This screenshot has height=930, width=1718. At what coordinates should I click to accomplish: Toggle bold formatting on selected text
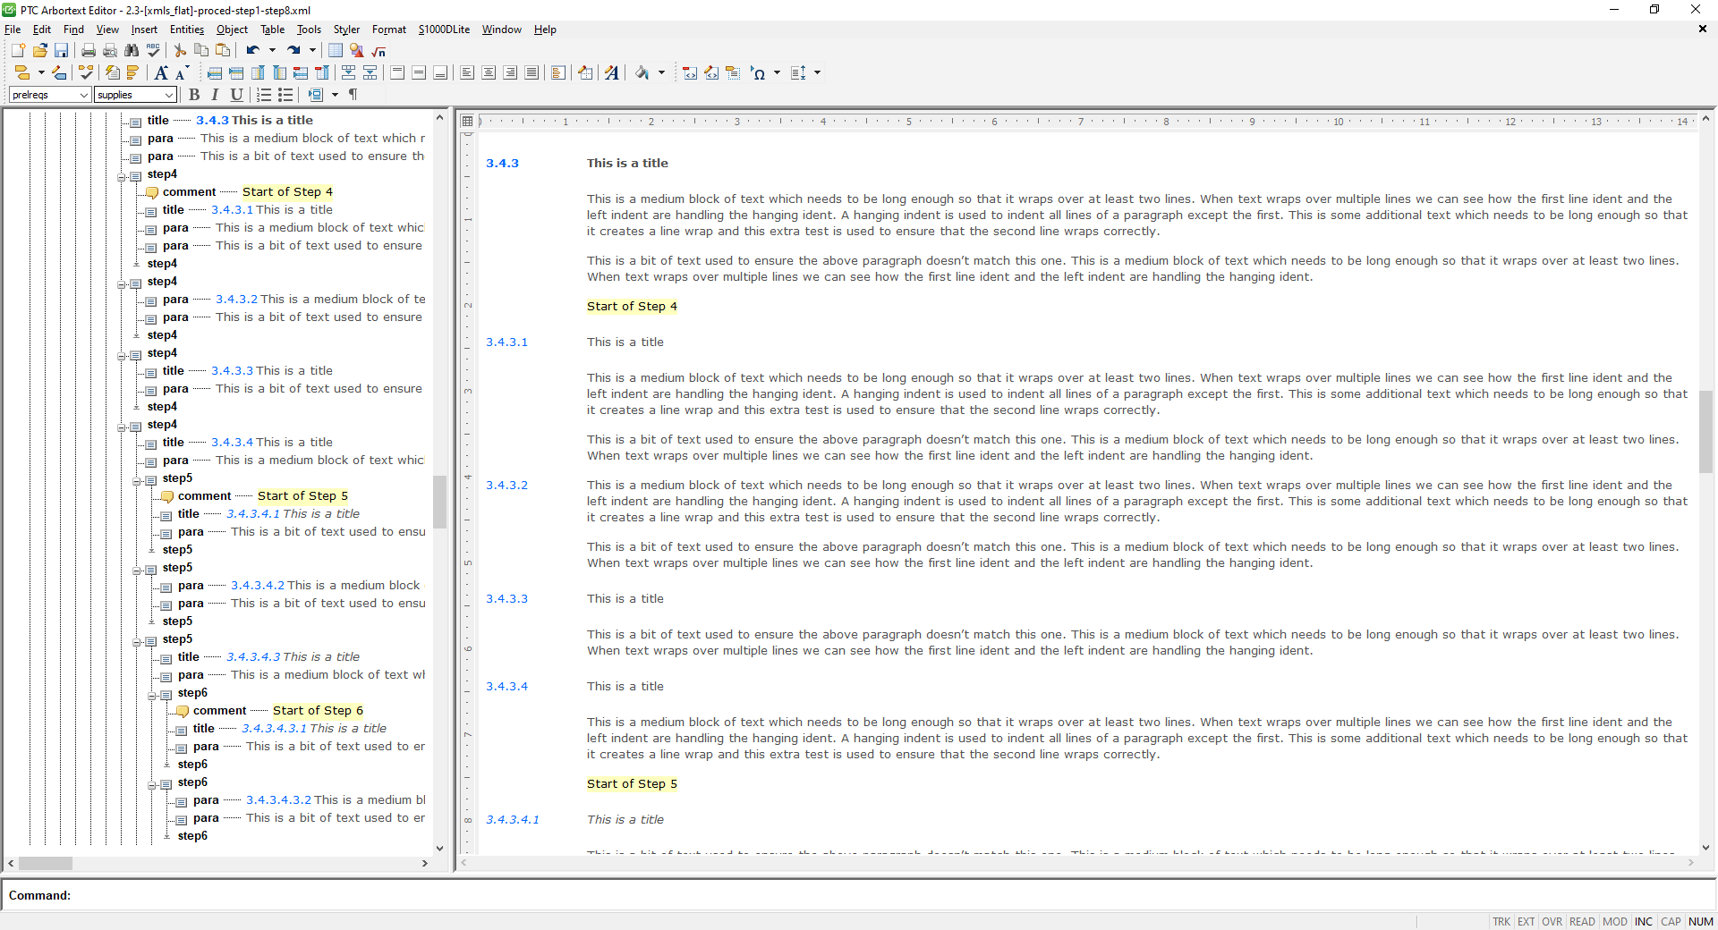point(194,96)
